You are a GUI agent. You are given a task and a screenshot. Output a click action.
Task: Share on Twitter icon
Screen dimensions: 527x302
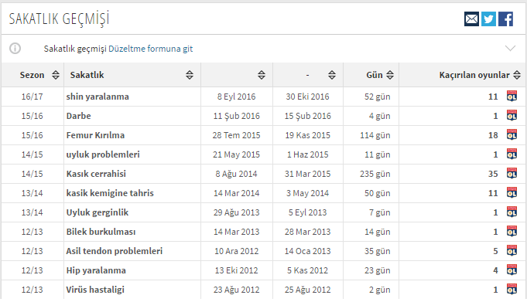pos(488,19)
